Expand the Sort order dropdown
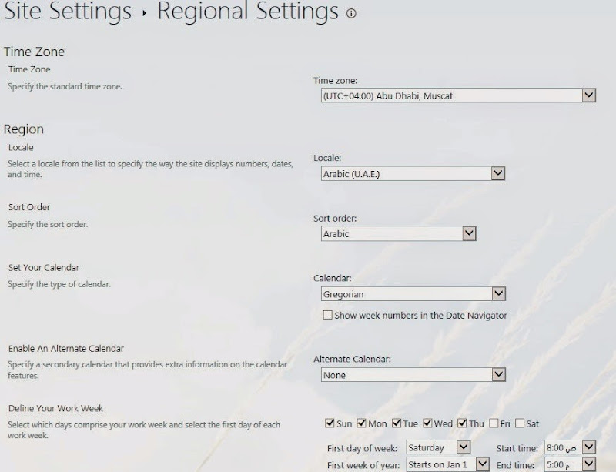This screenshot has height=472, width=616. pyautogui.click(x=398, y=233)
